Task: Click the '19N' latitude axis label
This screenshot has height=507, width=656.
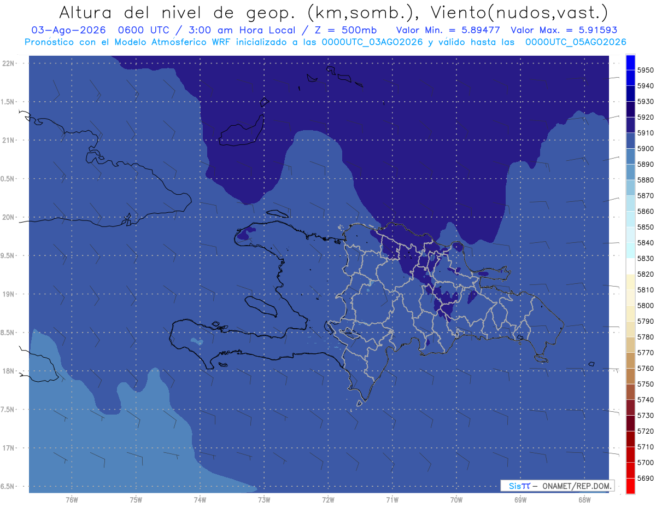Action: point(9,294)
